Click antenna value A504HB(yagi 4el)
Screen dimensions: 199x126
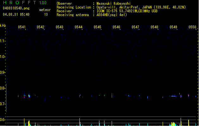(112, 15)
